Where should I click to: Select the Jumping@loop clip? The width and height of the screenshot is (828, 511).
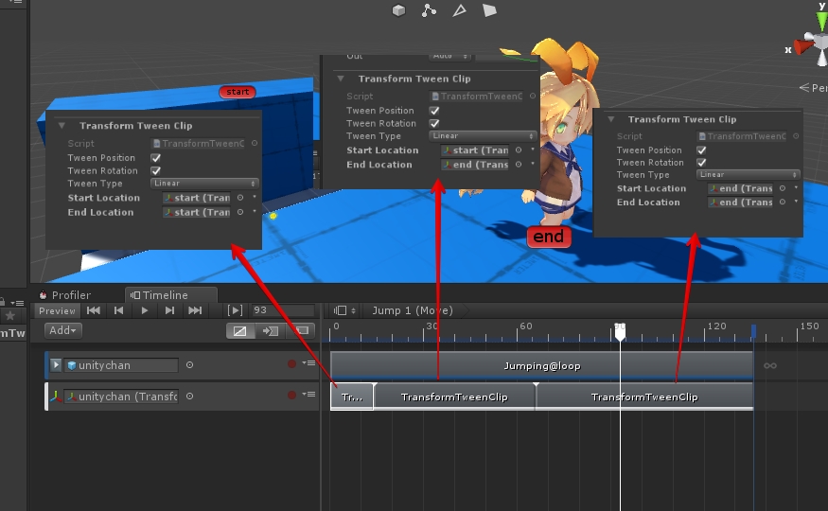[x=542, y=366]
